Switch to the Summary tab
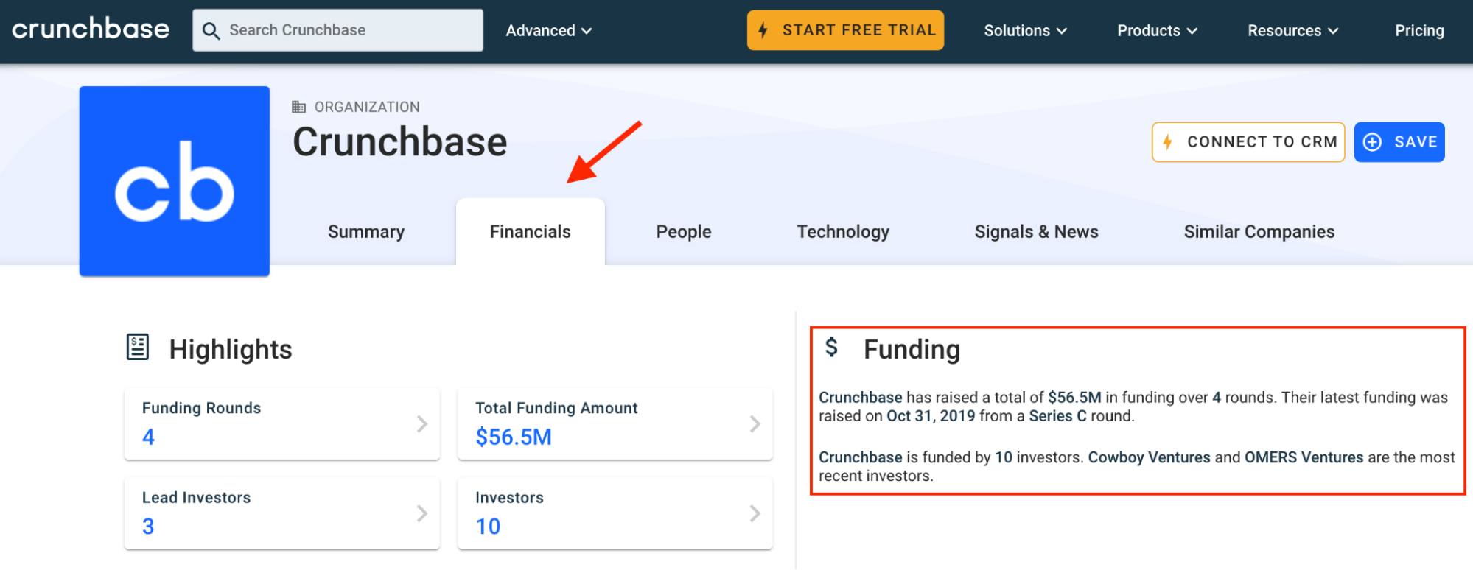 [366, 232]
